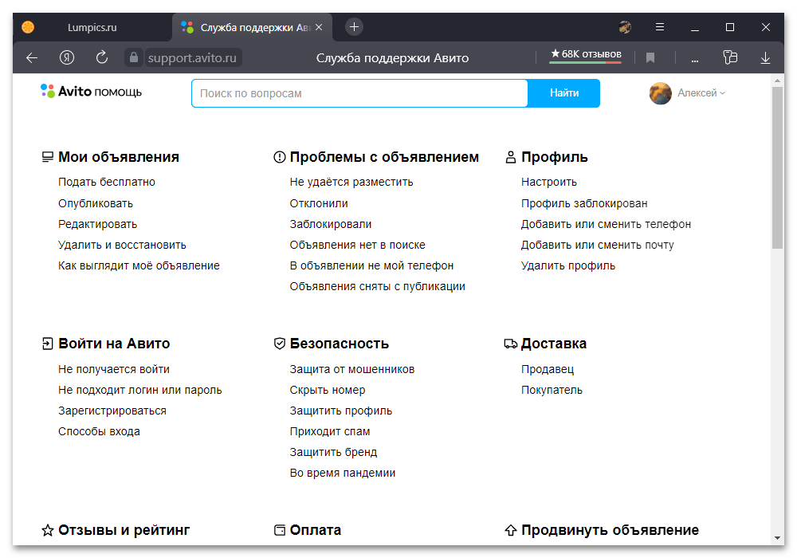Select the Служба поддержки Авито tab

pyautogui.click(x=252, y=27)
